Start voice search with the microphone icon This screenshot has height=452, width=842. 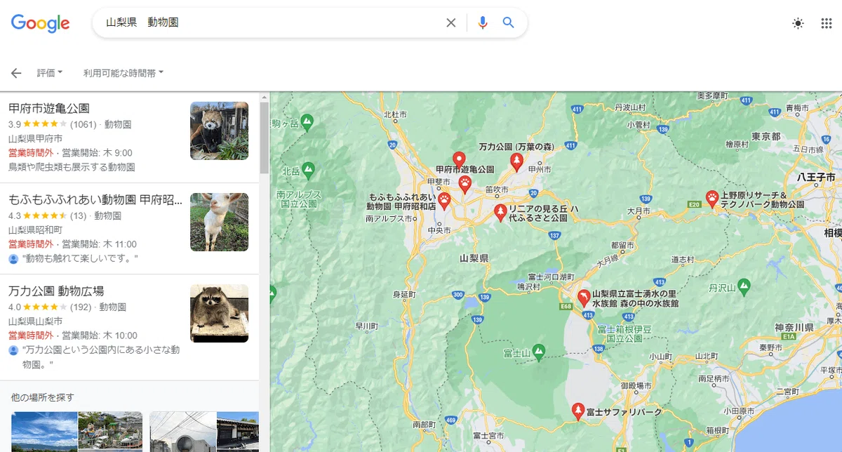pyautogui.click(x=482, y=22)
